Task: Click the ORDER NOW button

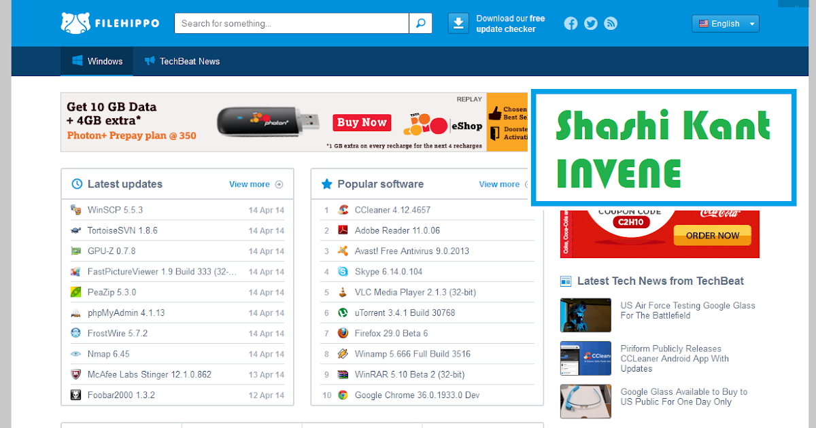Action: pos(713,236)
